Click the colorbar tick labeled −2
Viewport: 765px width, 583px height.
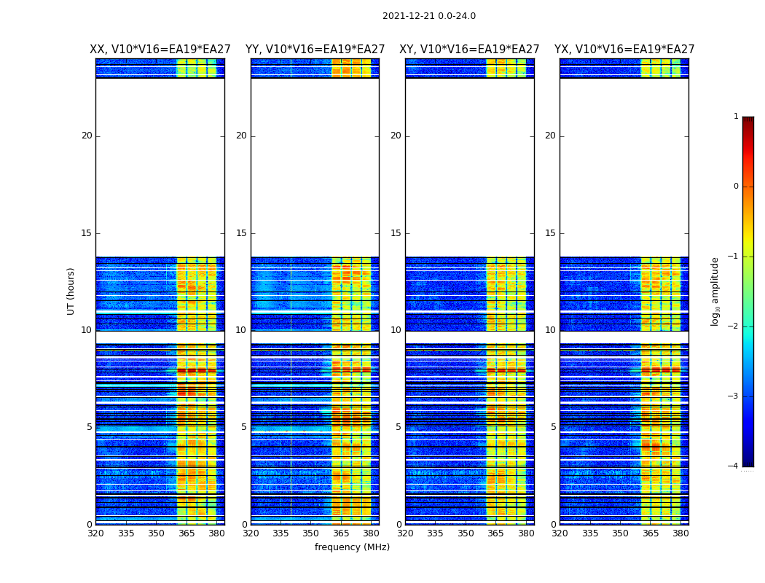[733, 326]
